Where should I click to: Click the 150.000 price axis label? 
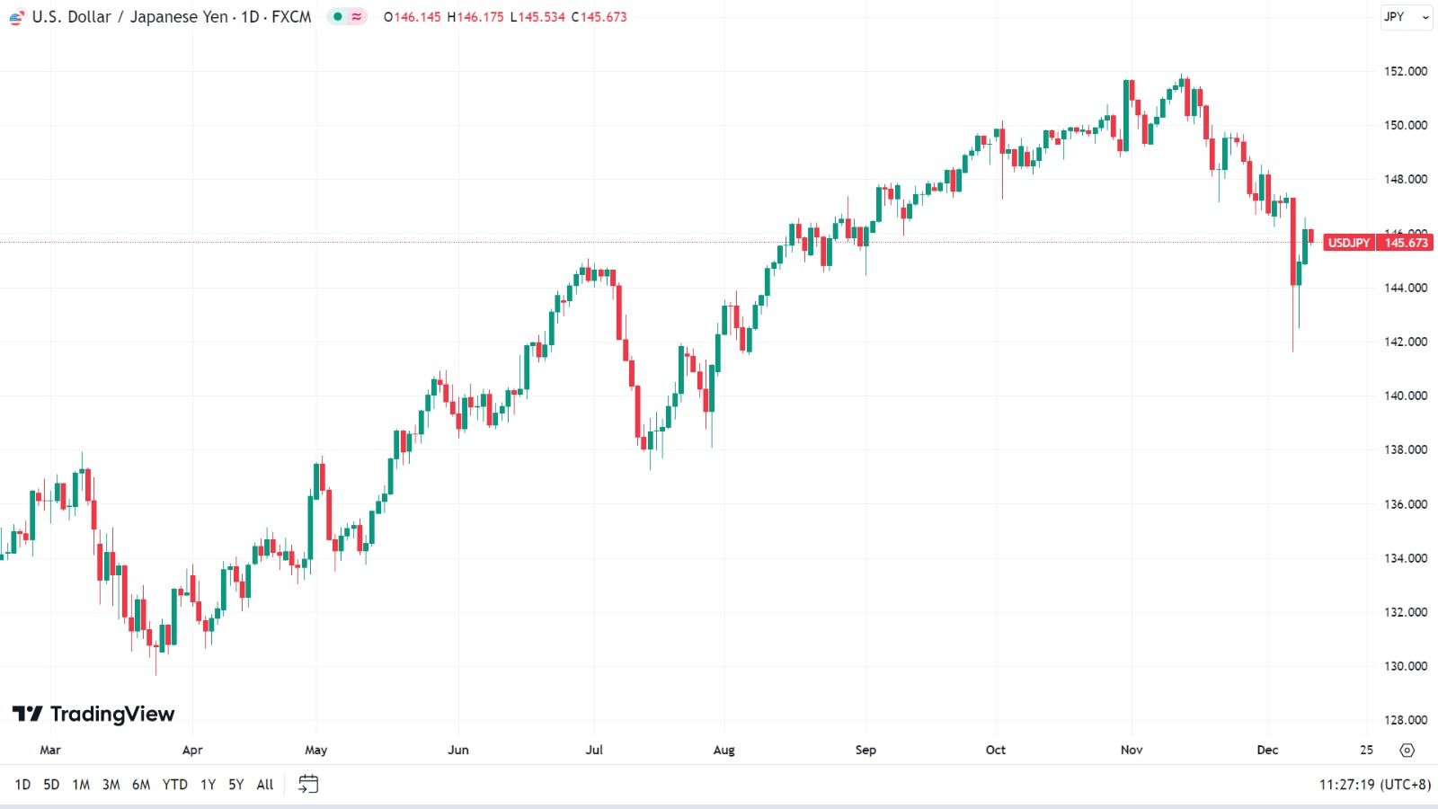pos(1406,125)
